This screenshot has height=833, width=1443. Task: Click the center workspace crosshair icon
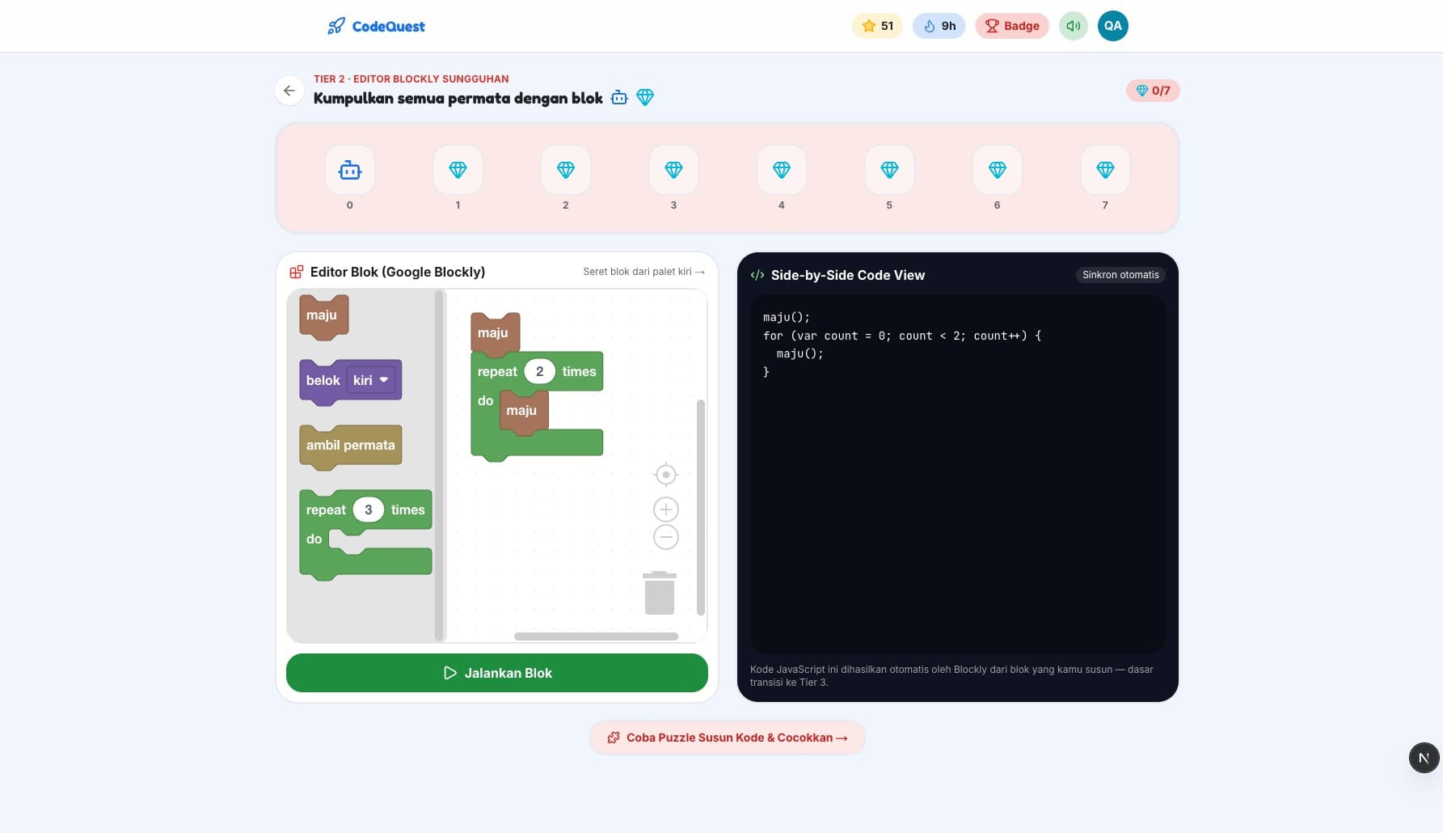pos(666,475)
